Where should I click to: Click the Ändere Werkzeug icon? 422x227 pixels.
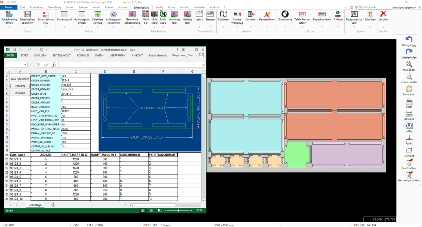(237, 14)
